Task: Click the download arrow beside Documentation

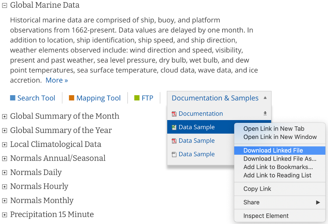Action: (x=265, y=113)
